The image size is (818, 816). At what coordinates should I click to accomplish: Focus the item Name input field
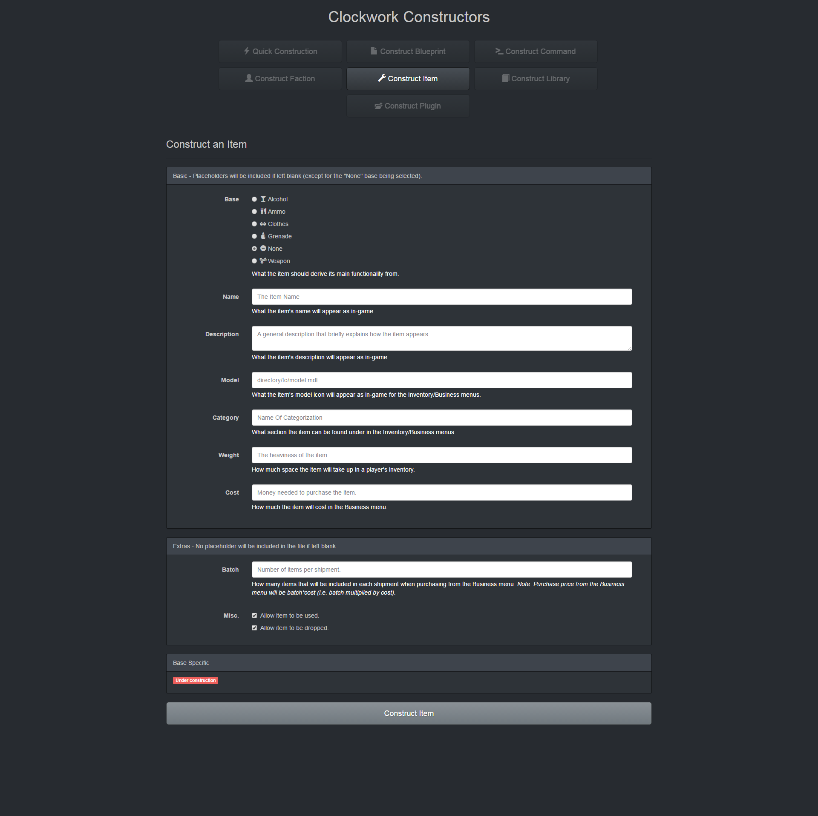coord(441,297)
